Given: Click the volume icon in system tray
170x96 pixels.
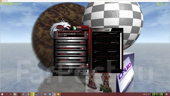Looking at the screenshot, I should [x=146, y=94].
